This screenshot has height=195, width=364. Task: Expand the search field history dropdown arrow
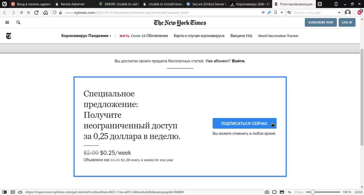(x=339, y=13)
